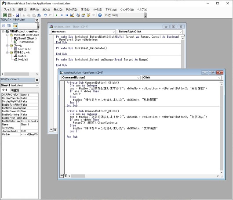
Task: Open the ファイル menu
Action: [9, 10]
